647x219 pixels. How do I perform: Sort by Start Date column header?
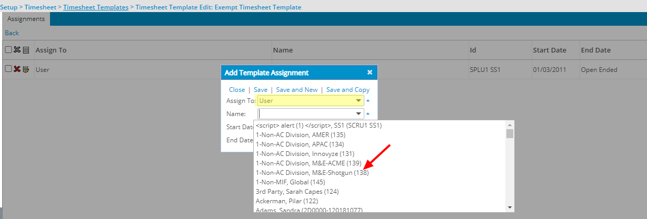550,50
